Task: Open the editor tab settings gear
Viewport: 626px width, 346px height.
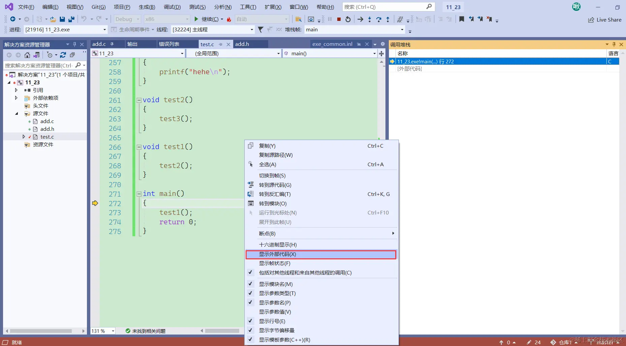Action: (383, 44)
